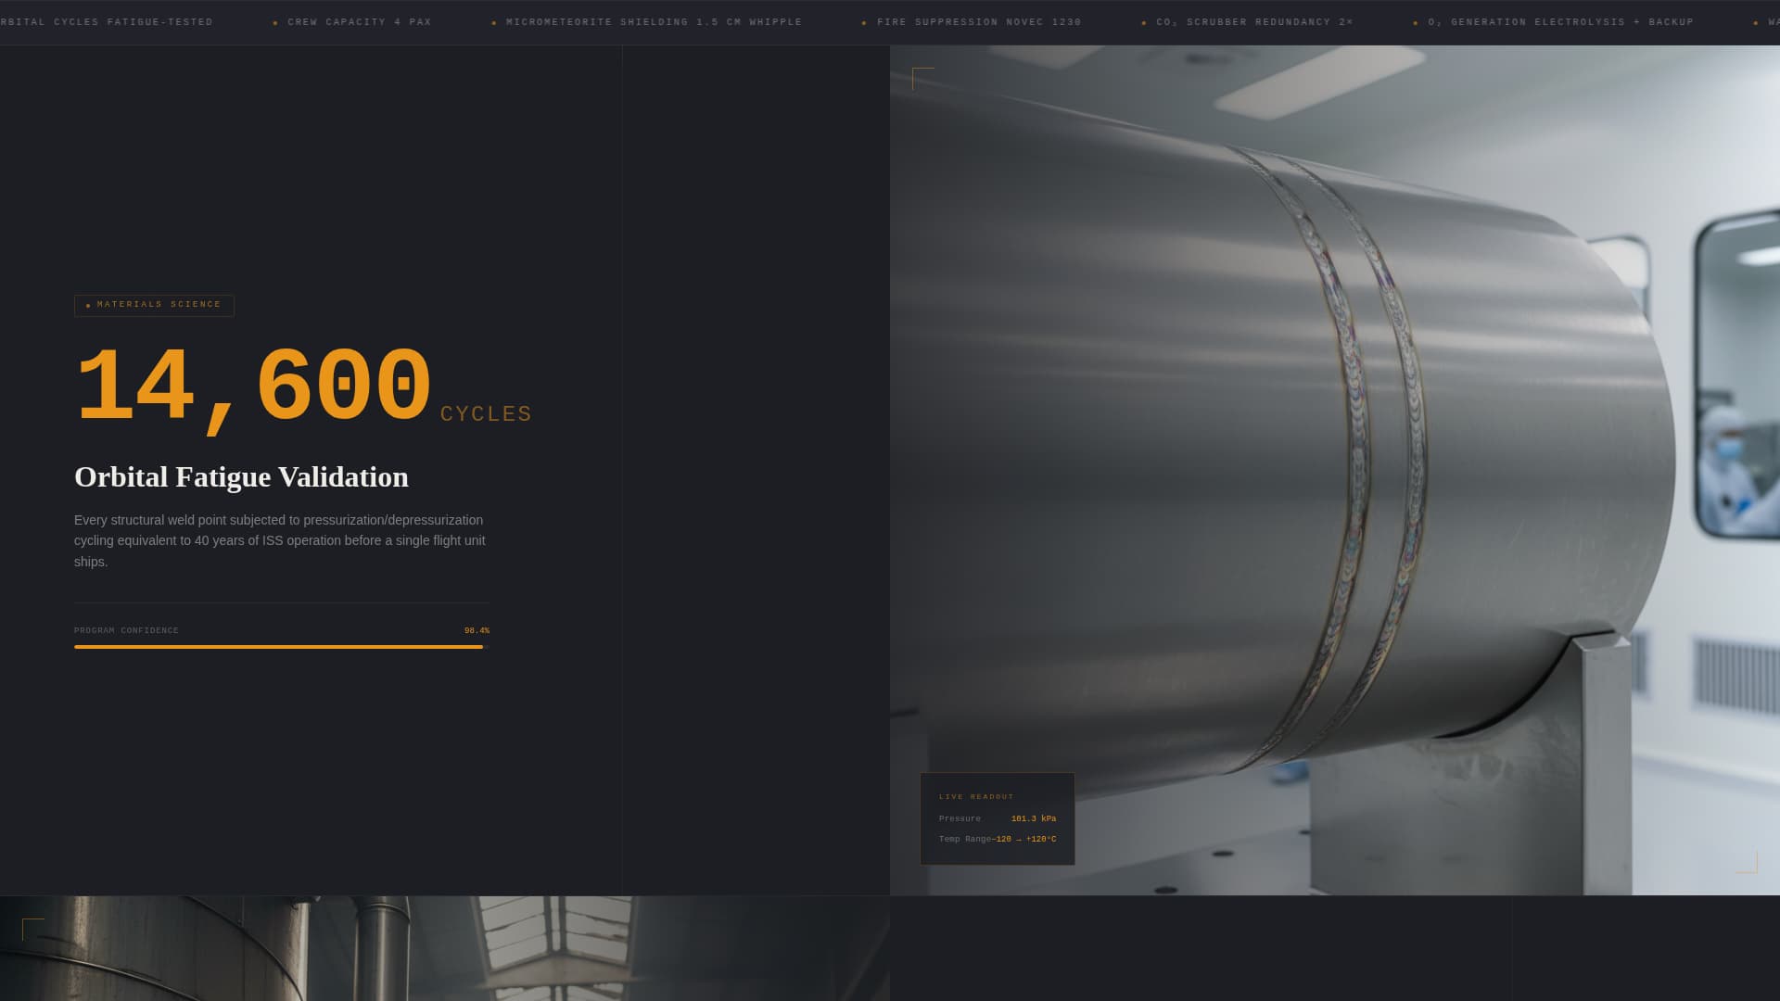Select Crew Capacity 4 Pax ticker item

[359, 22]
